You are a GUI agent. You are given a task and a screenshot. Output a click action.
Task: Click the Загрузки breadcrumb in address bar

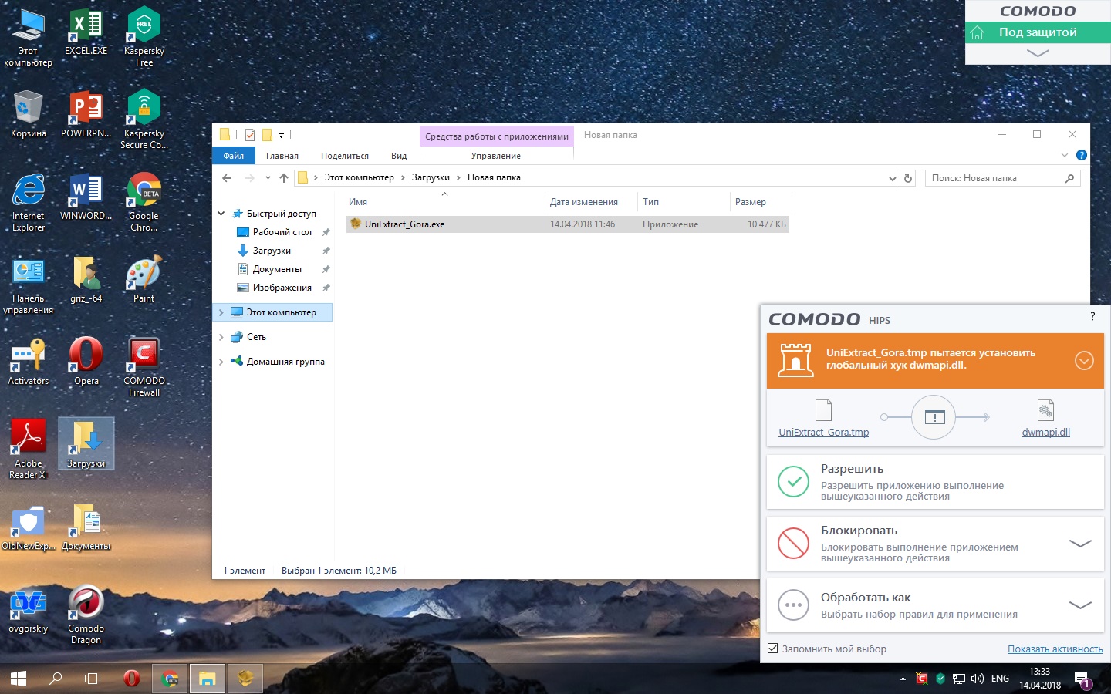tap(431, 177)
